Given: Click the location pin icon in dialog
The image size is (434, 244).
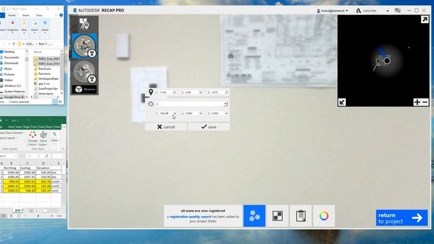Looking at the screenshot, I should coord(151,92).
